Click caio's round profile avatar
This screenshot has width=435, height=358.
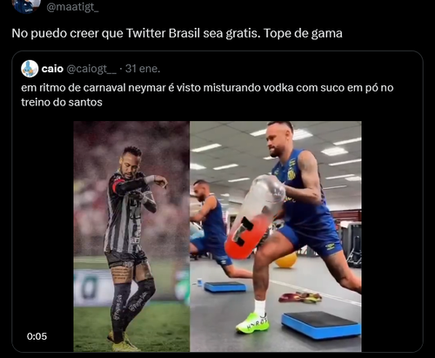30,69
